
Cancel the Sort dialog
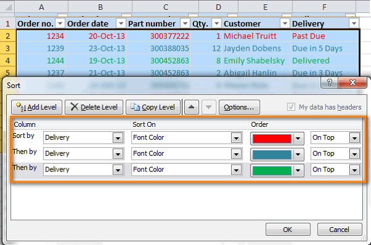pyautogui.click(x=339, y=230)
